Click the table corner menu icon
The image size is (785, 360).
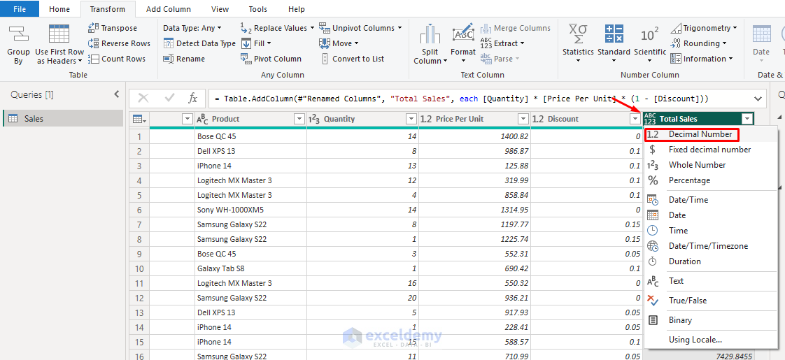point(139,119)
